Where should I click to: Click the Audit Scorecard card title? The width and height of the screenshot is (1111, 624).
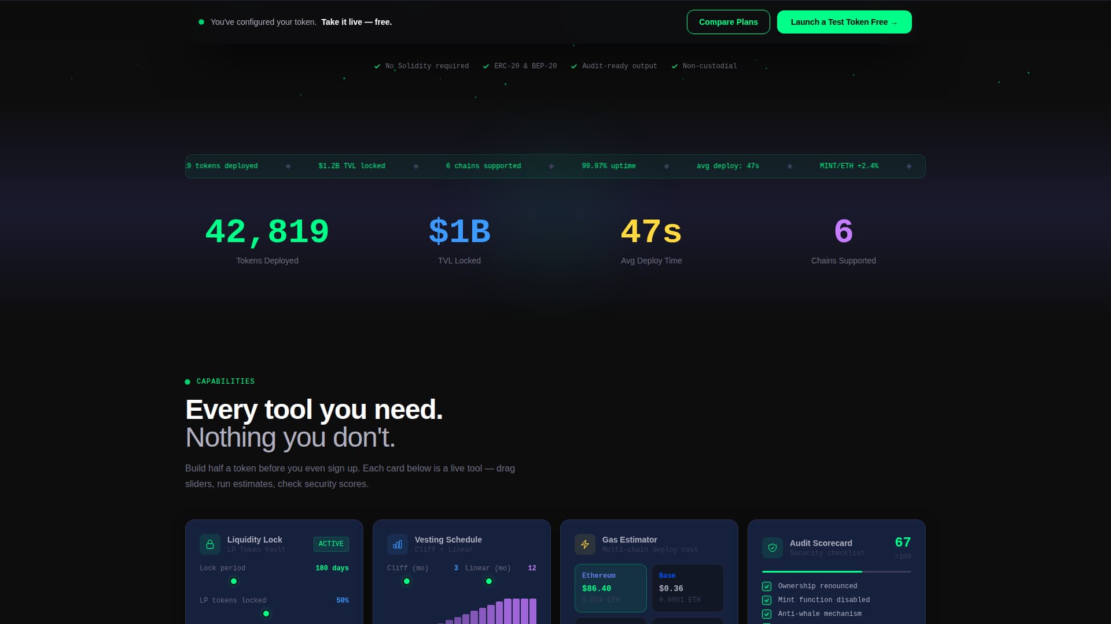point(821,543)
